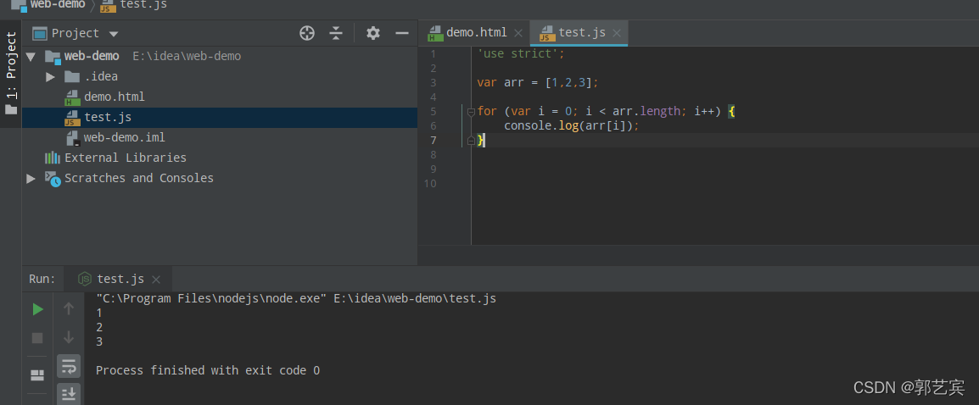
Task: Close the test.js run tab
Action: click(x=156, y=280)
